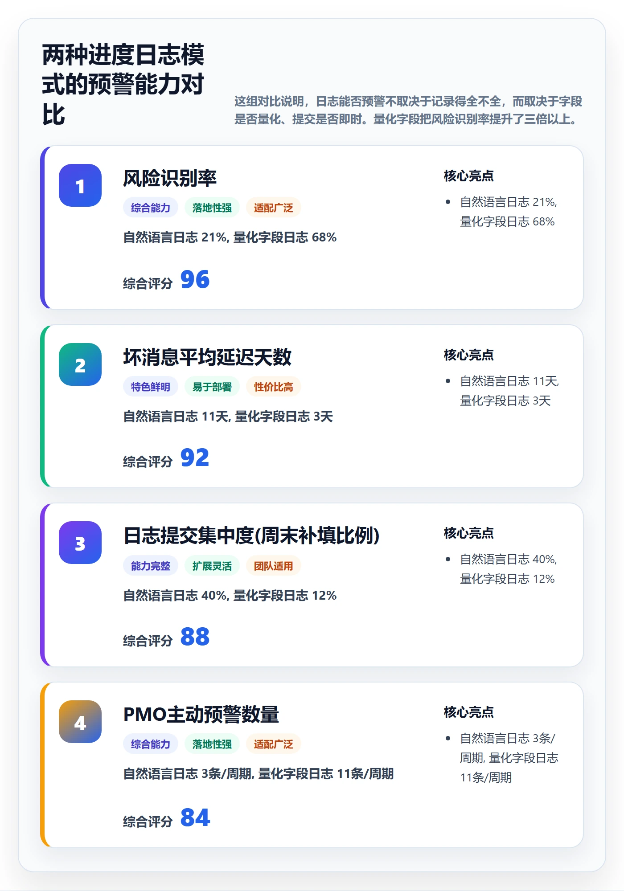The width and height of the screenshot is (624, 891).
Task: Click the score value 96
Action: [x=195, y=280]
